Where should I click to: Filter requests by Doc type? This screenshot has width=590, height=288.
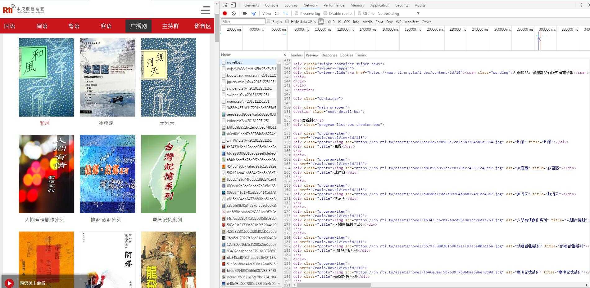389,22
